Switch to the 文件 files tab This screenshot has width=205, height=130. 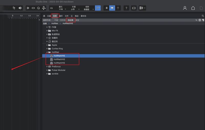pos(67,16)
